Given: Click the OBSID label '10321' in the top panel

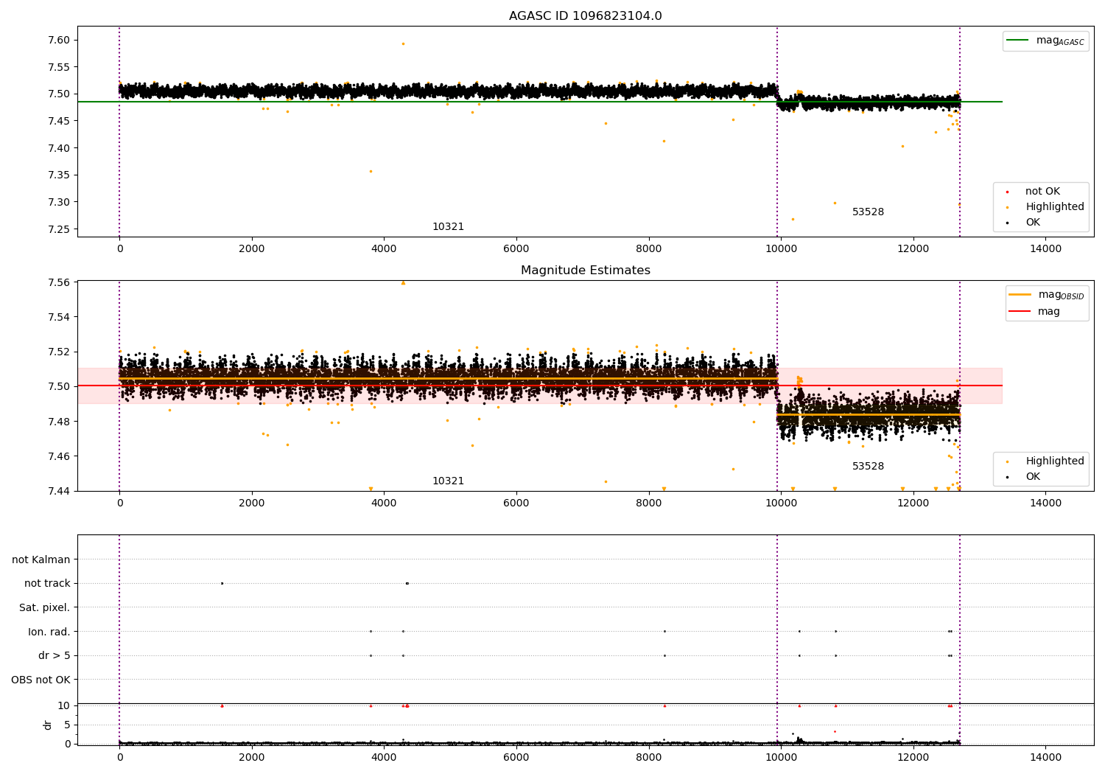Looking at the screenshot, I should [448, 227].
